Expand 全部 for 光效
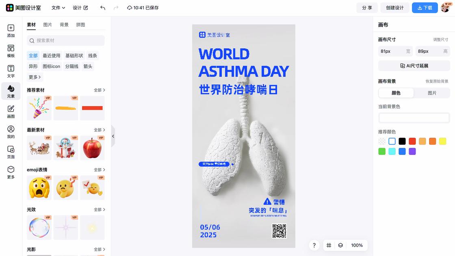 click(99, 209)
